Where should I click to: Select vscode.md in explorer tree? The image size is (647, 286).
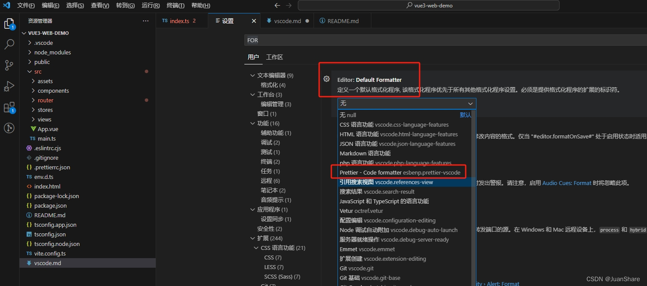pos(87,263)
